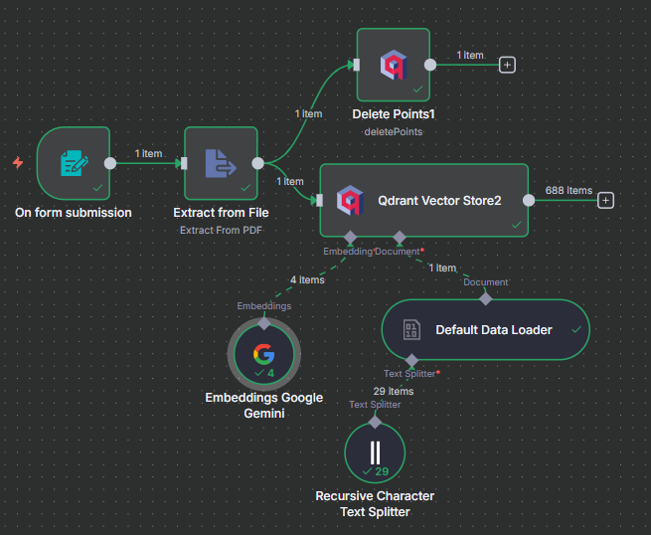The width and height of the screenshot is (651, 535).
Task: Click the On form submission node icon
Action: click(x=74, y=163)
